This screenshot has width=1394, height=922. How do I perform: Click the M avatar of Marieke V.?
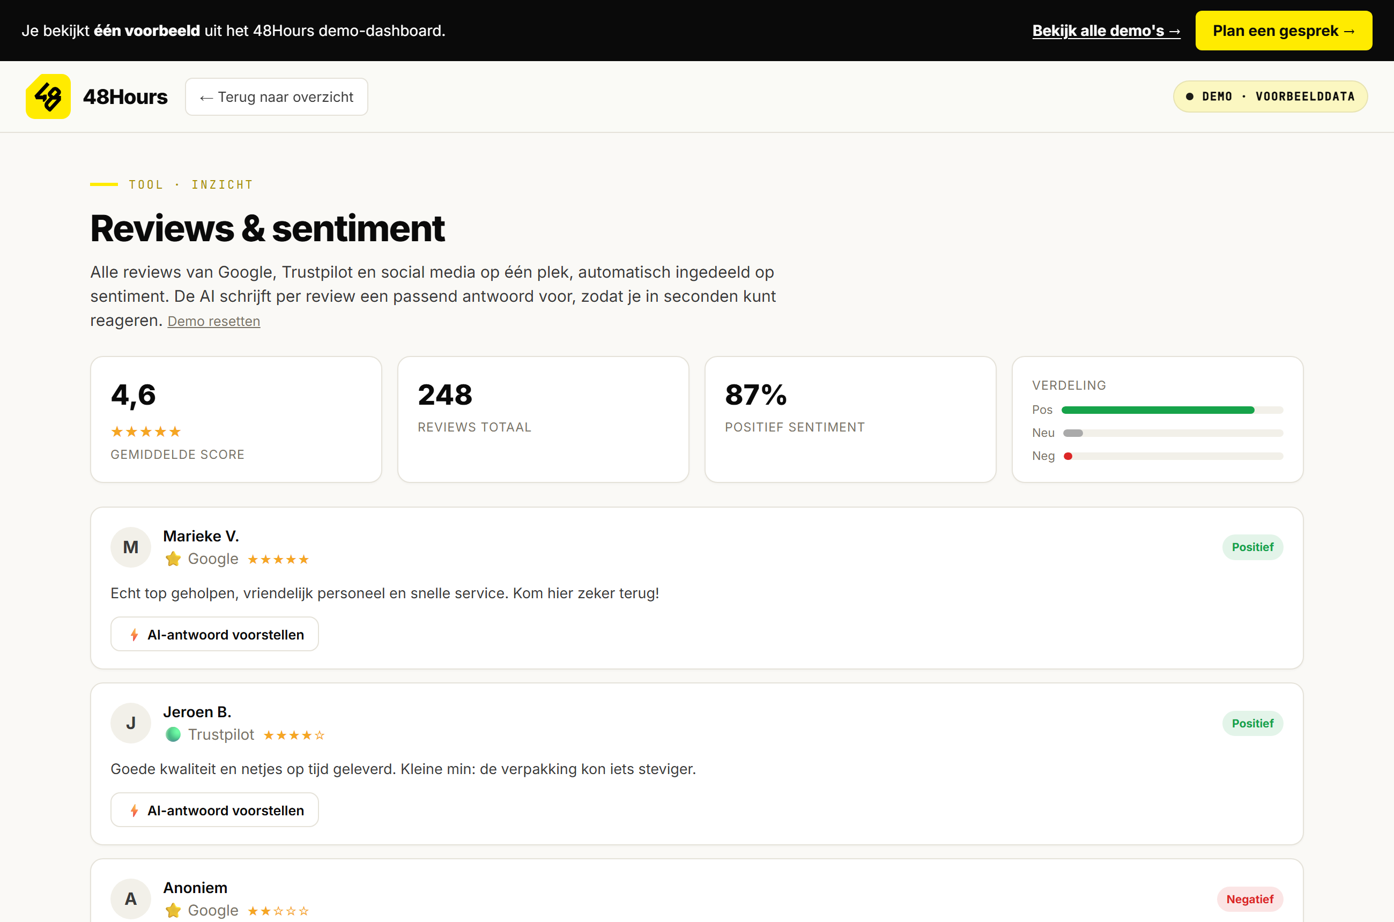[x=131, y=547]
